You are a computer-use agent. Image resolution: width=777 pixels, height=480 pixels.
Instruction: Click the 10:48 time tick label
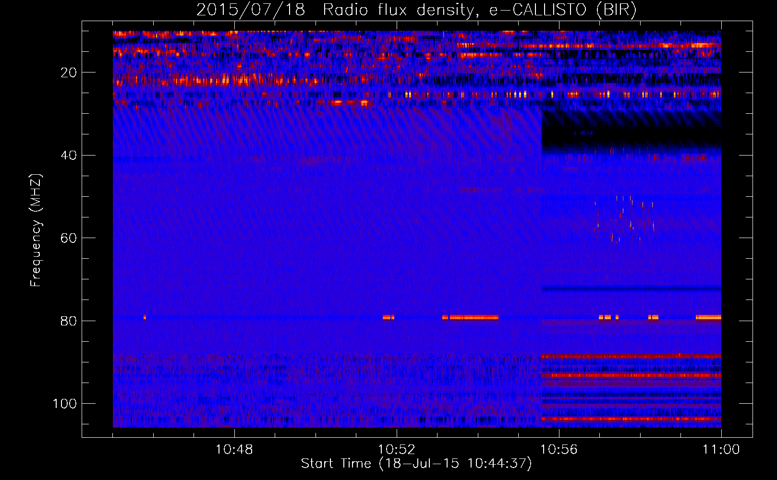click(234, 450)
